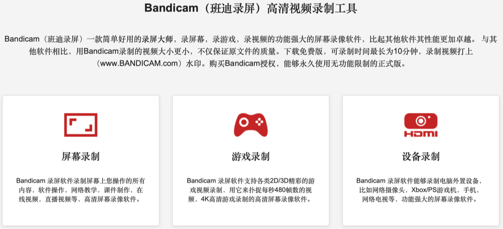Open the 屏幕录制 heading
Image resolution: width=503 pixels, height=229 pixels.
click(x=81, y=156)
